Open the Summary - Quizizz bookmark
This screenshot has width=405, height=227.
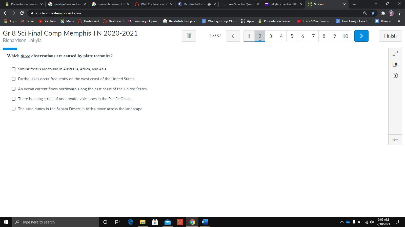[x=143, y=21]
